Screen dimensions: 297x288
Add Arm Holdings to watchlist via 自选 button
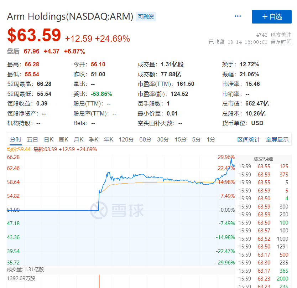pyautogui.click(x=272, y=17)
